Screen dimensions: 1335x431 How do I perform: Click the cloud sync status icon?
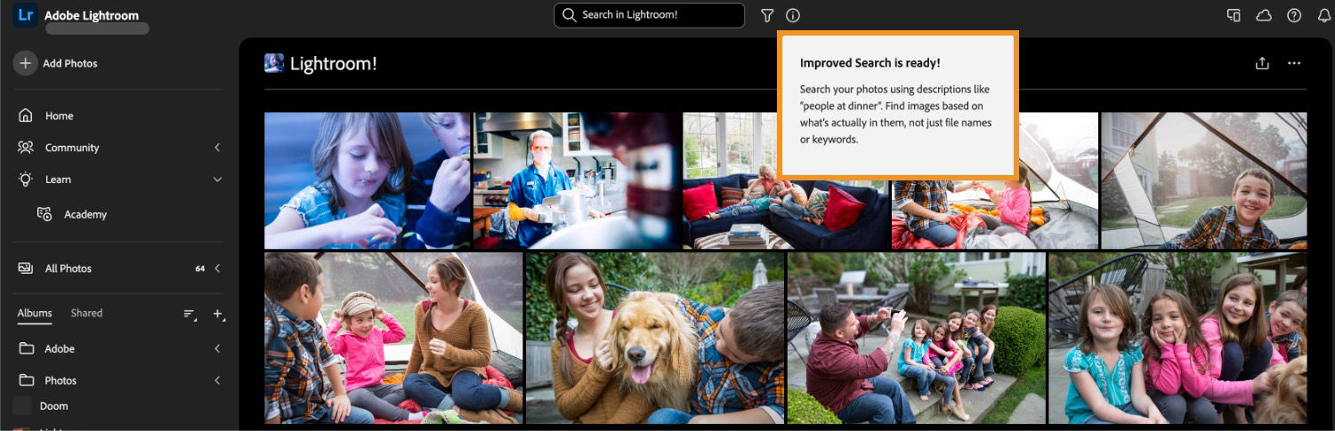(x=1264, y=15)
